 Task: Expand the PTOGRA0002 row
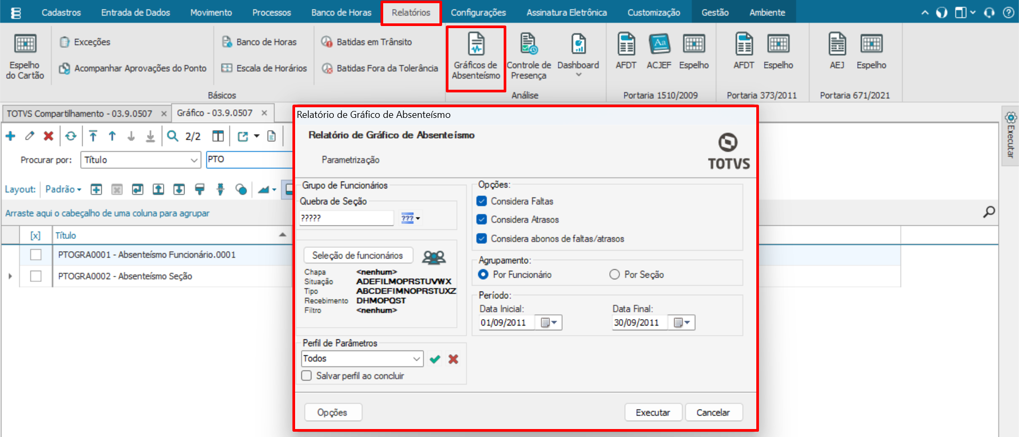(10, 276)
